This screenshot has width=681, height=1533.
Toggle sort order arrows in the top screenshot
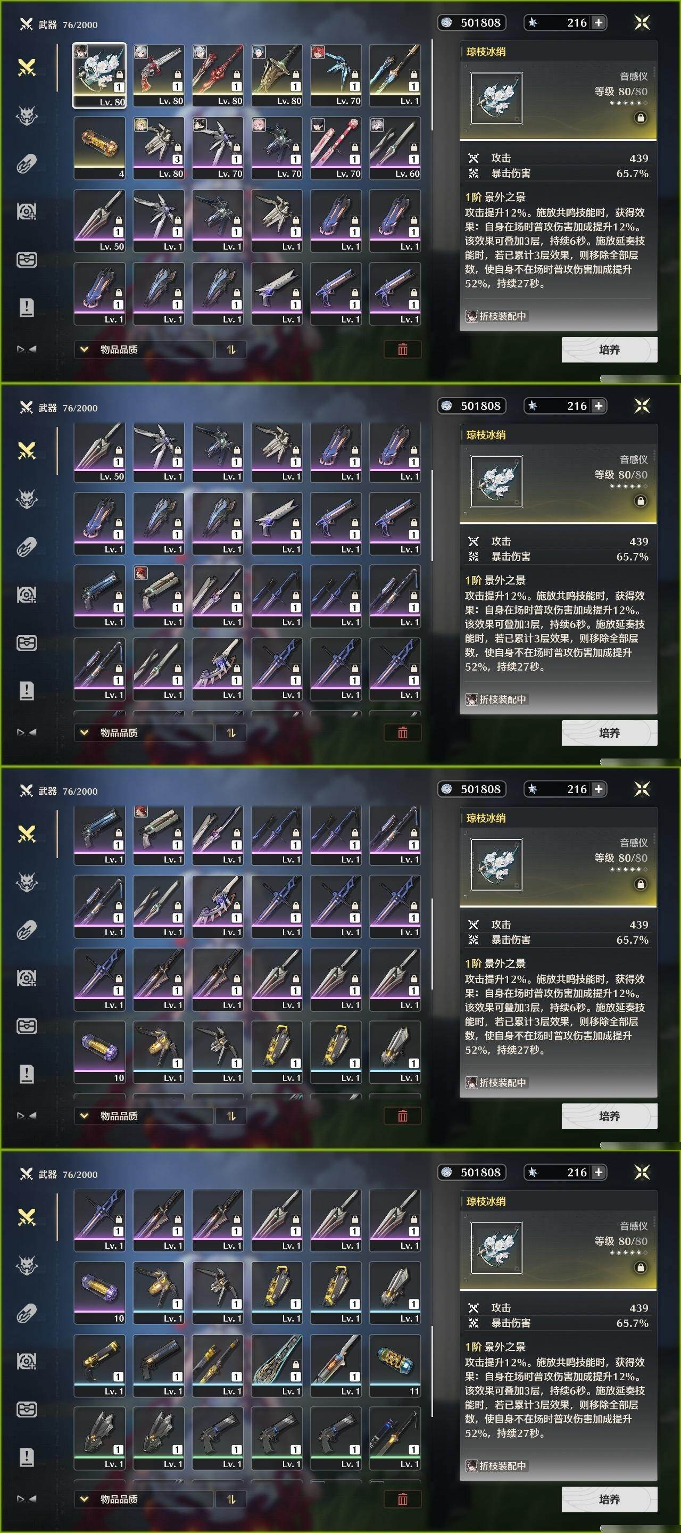tap(231, 349)
